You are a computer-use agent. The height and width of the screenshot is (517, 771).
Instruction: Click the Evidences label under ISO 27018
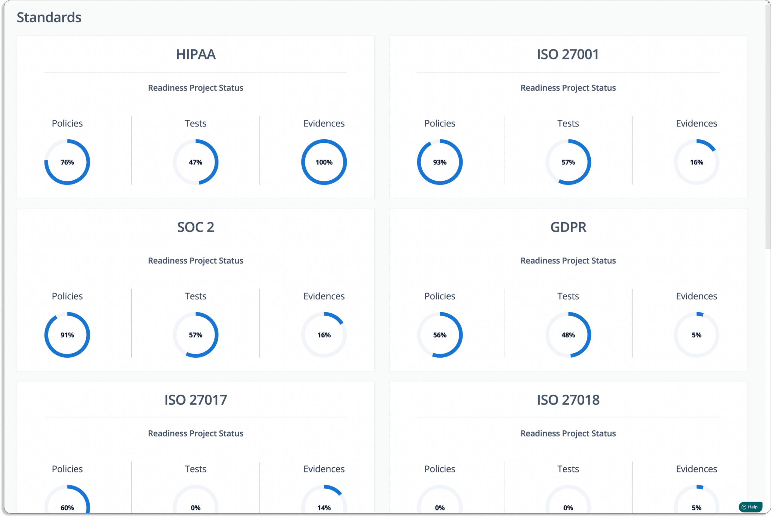tap(696, 469)
